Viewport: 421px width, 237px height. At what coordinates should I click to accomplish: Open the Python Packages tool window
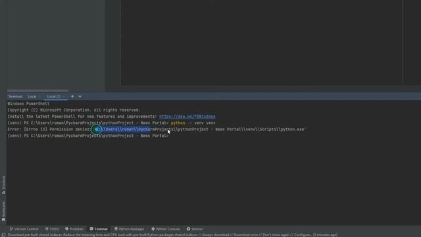[129, 229]
